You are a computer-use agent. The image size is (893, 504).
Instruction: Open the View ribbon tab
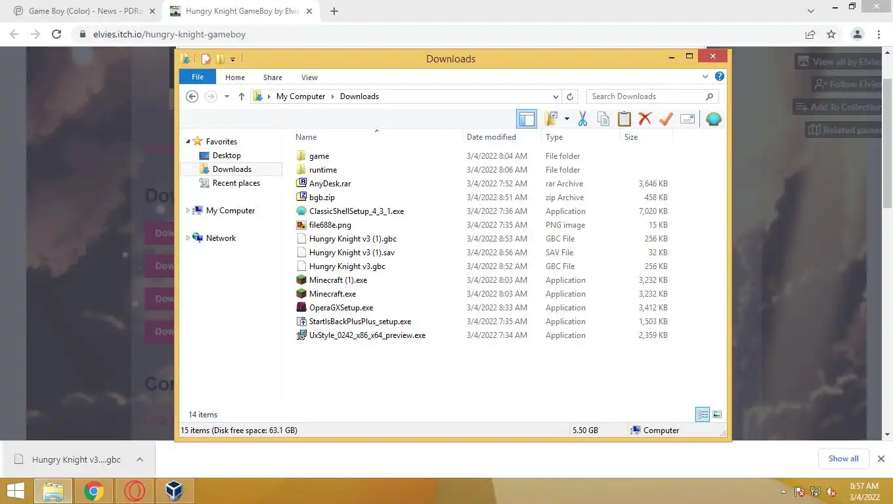coord(309,77)
